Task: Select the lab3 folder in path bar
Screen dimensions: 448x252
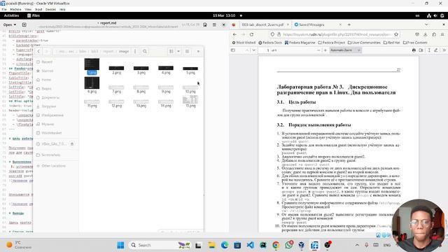Action: [94, 51]
